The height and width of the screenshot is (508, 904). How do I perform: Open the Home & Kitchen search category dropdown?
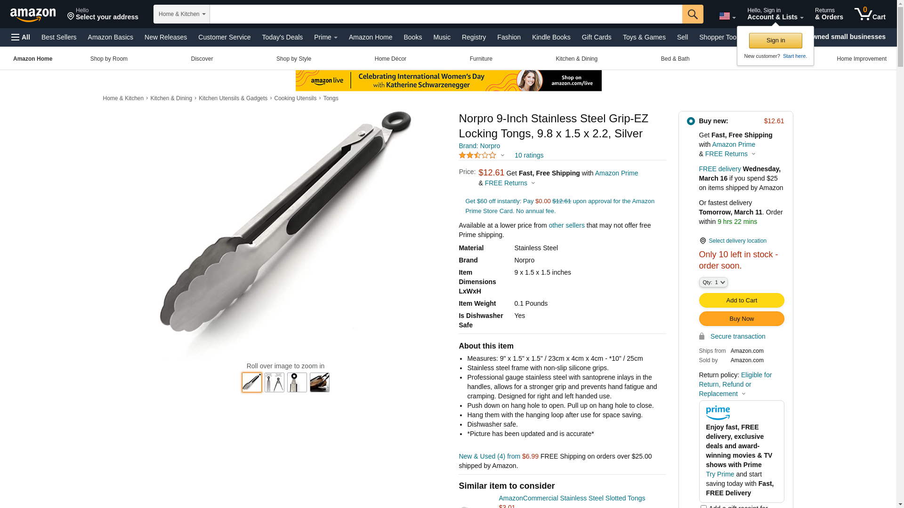coord(182,14)
